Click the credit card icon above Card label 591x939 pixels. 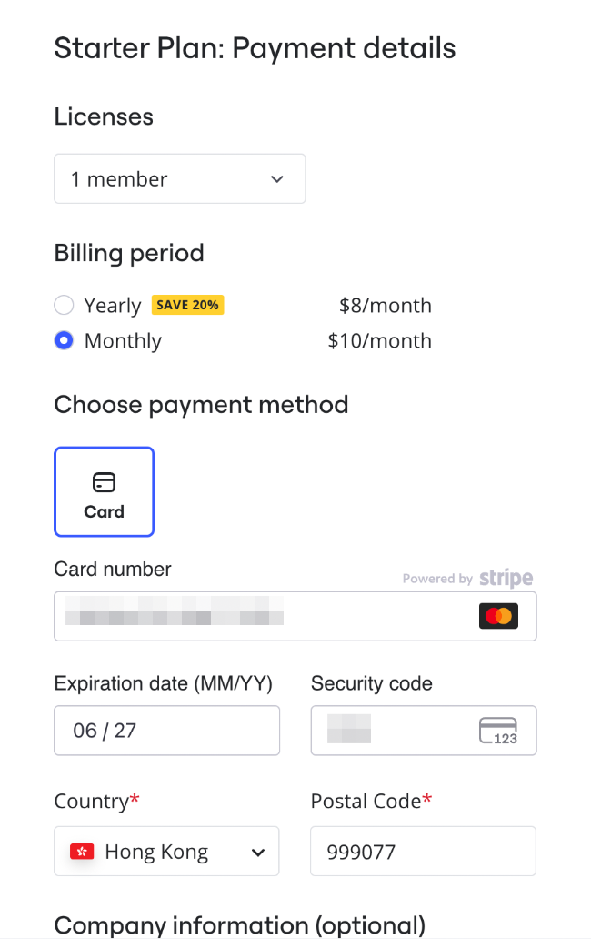coord(105,482)
